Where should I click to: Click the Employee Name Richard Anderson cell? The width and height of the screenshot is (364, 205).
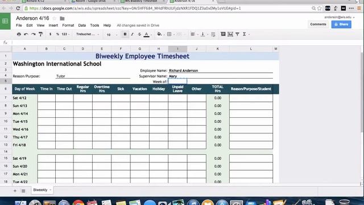click(x=220, y=71)
